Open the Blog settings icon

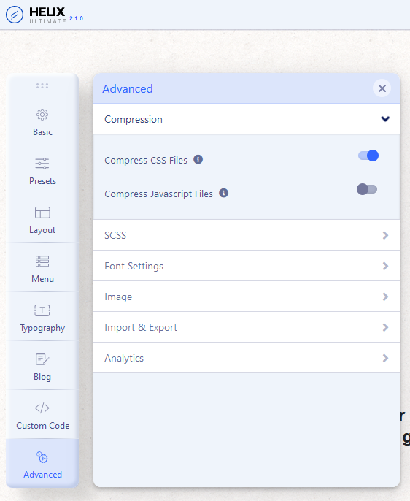(42, 359)
